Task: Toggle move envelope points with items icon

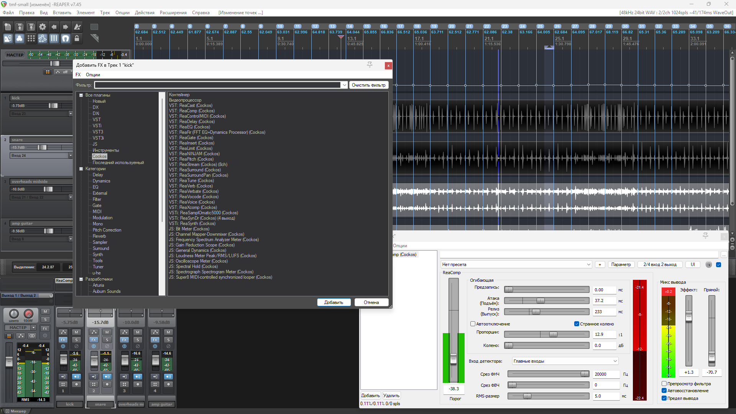Action: click(x=43, y=38)
